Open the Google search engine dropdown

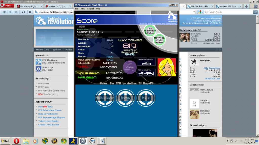point(201,12)
